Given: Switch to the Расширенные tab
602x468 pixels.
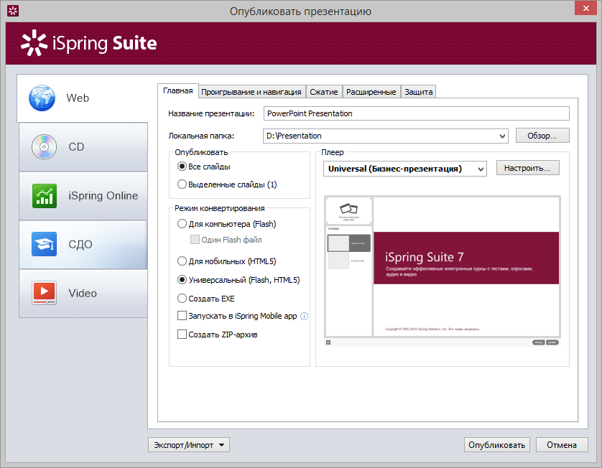Looking at the screenshot, I should [x=371, y=92].
